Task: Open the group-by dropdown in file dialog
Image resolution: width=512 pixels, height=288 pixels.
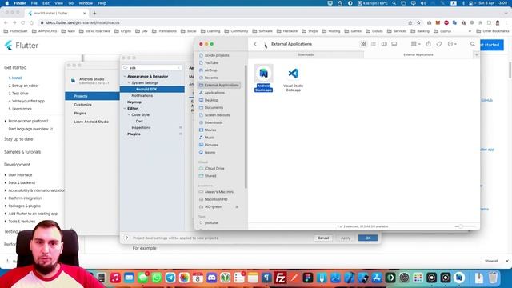Action: [x=415, y=44]
